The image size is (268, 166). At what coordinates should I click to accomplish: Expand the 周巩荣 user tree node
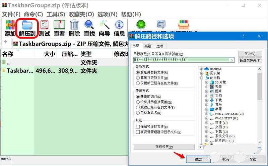coord(202,73)
